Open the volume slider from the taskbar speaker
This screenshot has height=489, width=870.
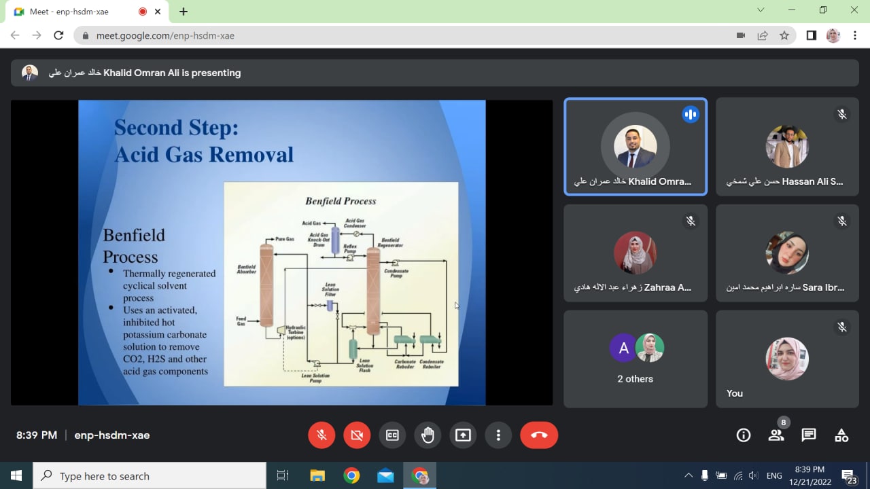pos(753,475)
